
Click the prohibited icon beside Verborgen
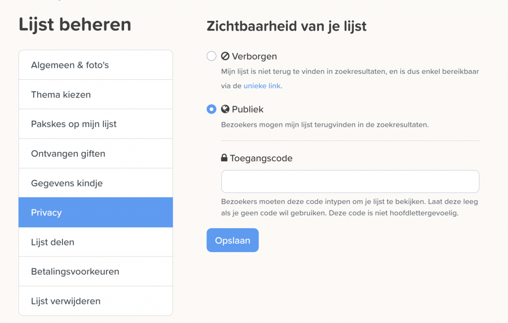pyautogui.click(x=225, y=56)
